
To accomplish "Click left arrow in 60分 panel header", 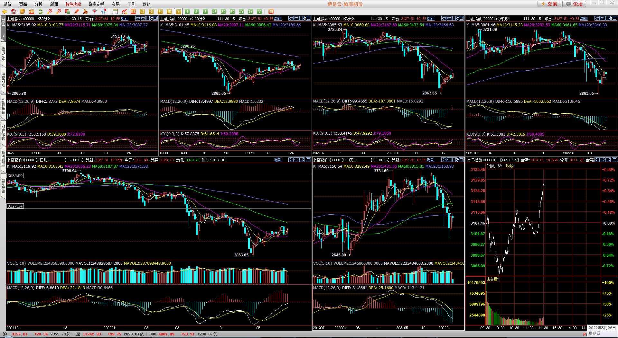I will [138, 18].
